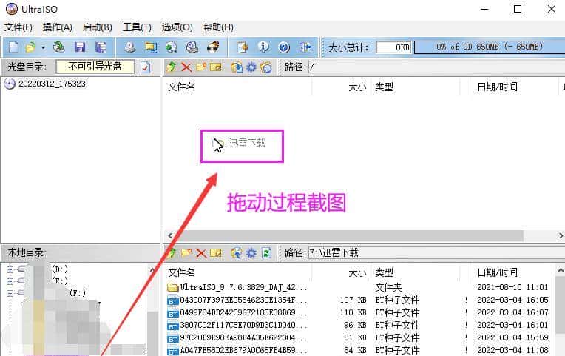Sort local file list by 日期/时间 header
The width and height of the screenshot is (565, 356).
tap(514, 272)
